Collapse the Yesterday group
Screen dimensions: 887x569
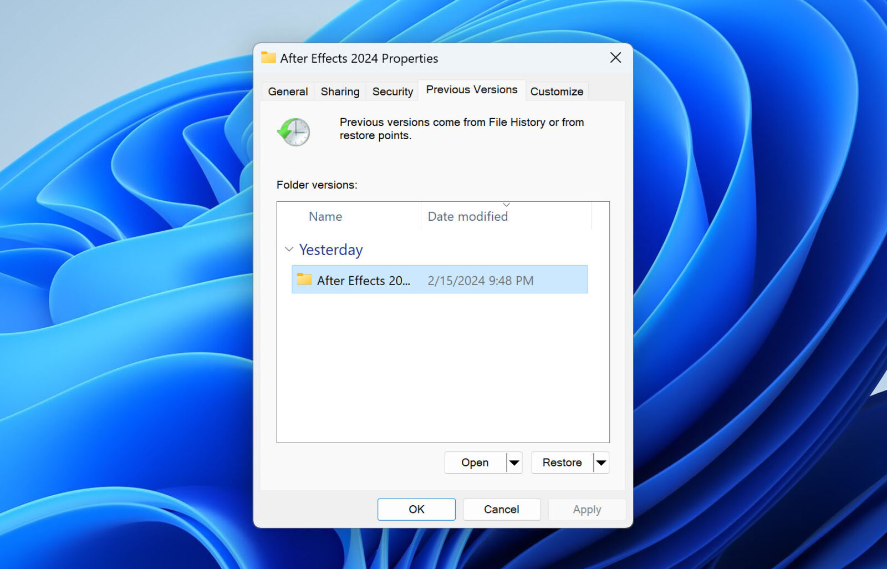(x=288, y=250)
